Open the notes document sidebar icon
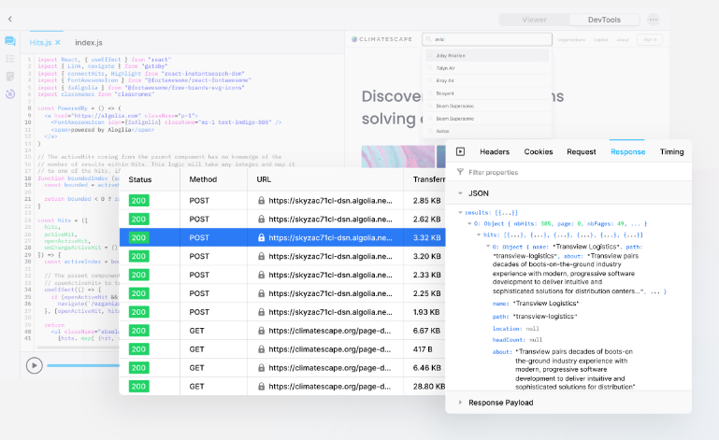The image size is (719, 440). pyautogui.click(x=10, y=76)
